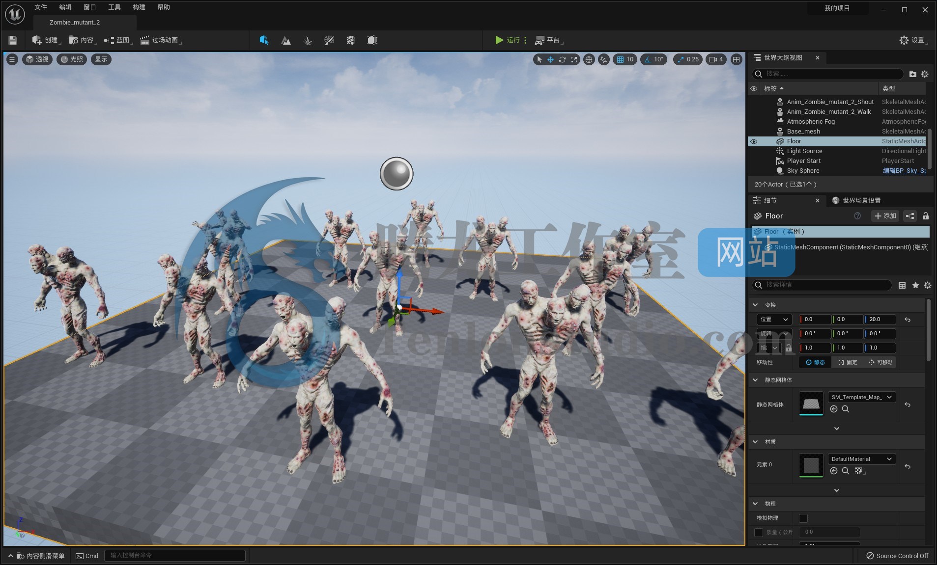937x565 pixels.
Task: Collapse the 材质 (Materials) section
Action: point(755,442)
